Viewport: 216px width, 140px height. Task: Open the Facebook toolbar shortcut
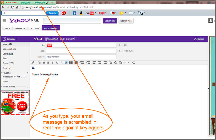click(74, 13)
